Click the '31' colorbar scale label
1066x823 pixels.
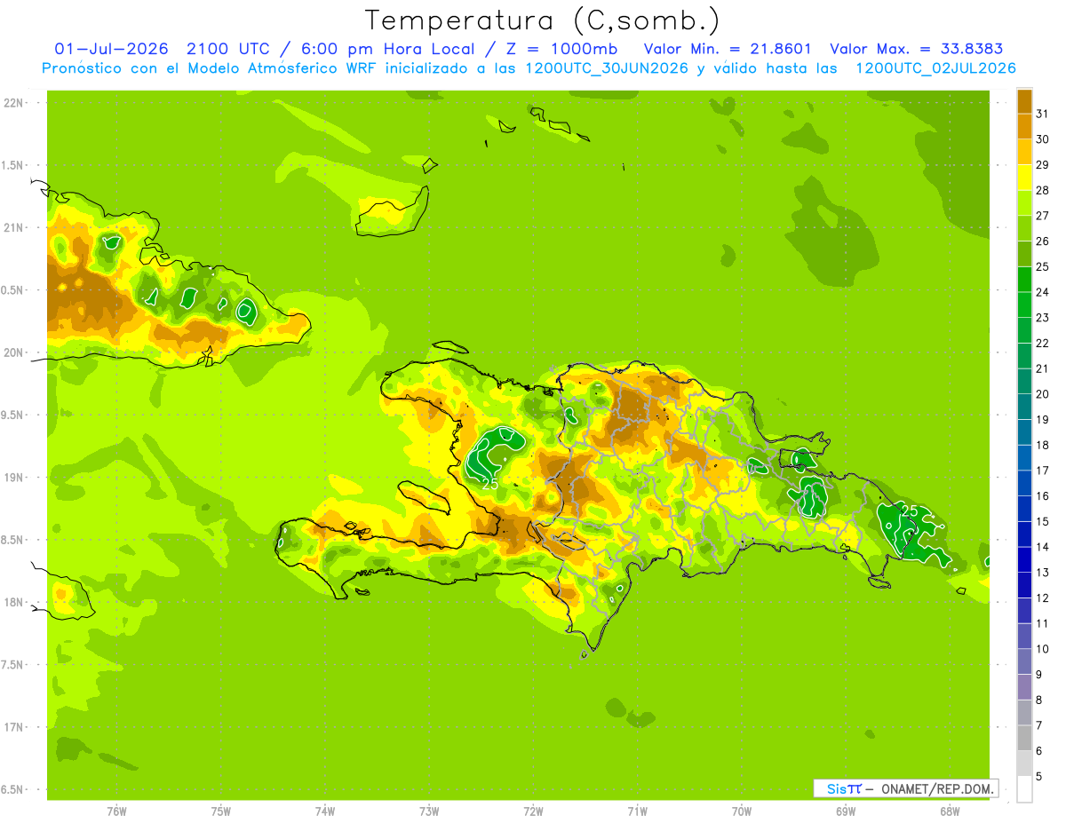click(1042, 114)
